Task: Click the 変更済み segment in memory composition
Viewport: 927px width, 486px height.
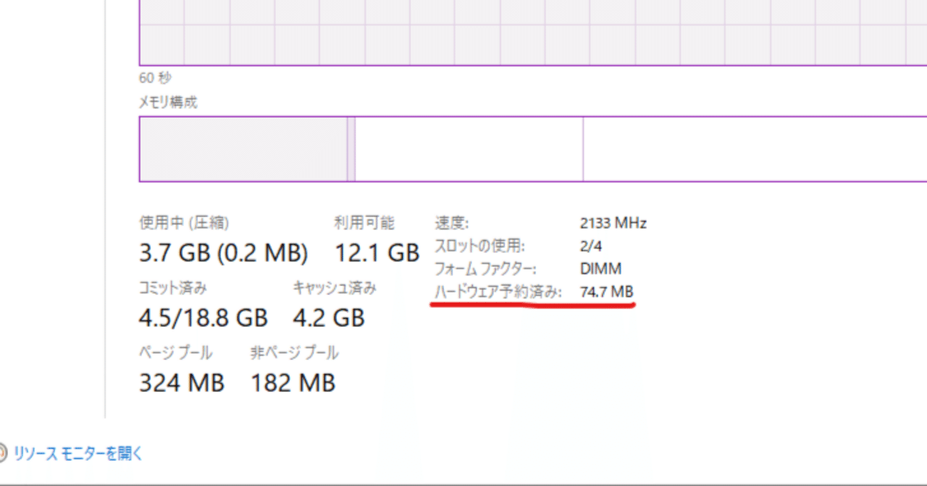Action: [x=352, y=148]
